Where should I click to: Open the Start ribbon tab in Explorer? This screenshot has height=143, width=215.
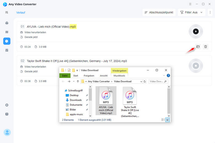tap(76, 76)
